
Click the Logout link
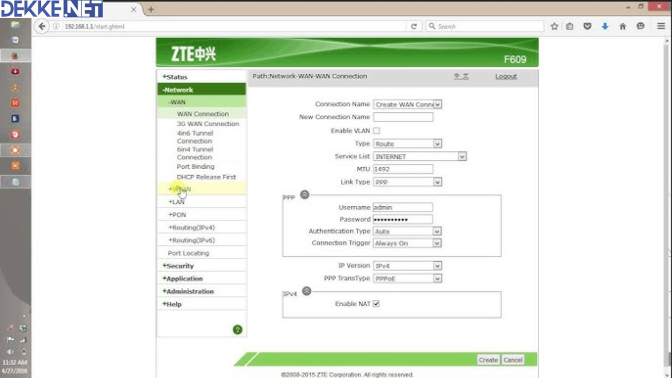coord(506,76)
